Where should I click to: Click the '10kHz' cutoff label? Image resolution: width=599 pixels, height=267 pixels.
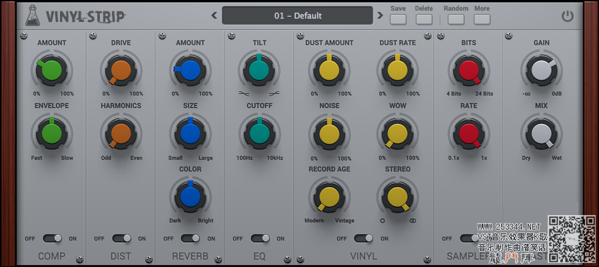pos(275,158)
